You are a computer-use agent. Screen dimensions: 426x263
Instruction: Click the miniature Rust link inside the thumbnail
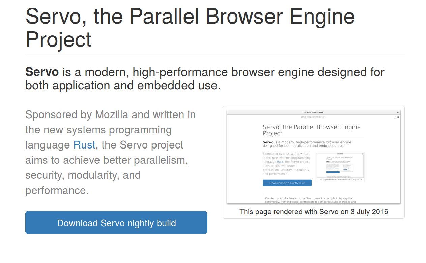tap(280, 162)
